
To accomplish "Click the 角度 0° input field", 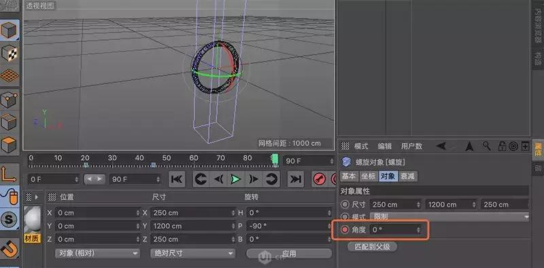I will pos(396,229).
